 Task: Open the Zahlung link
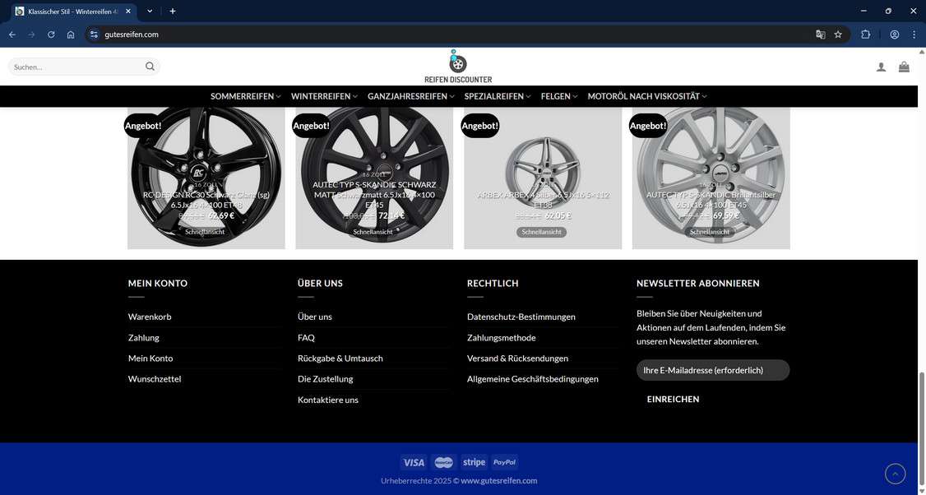click(144, 338)
